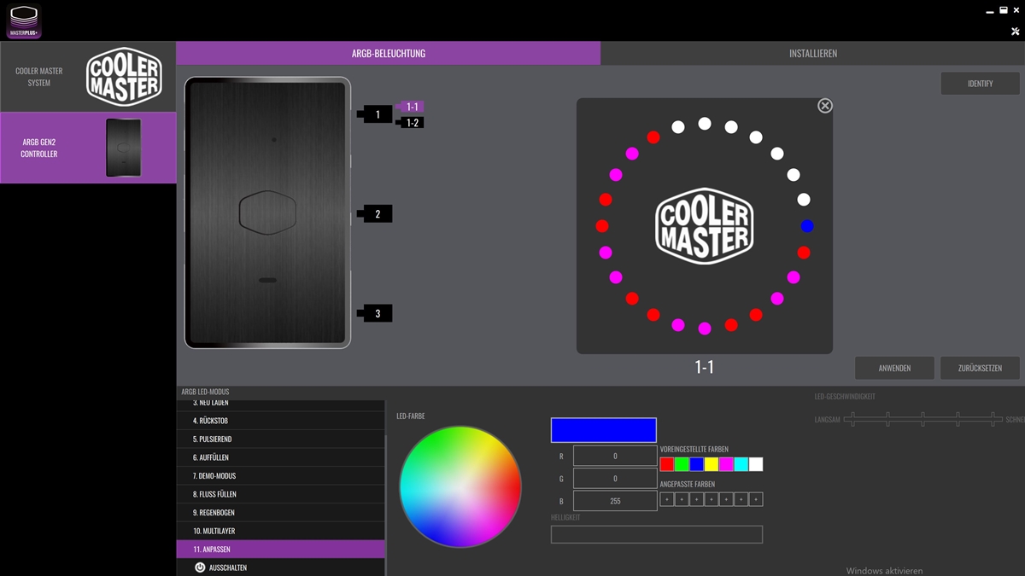
Task: Click the MasterPlus+ logo icon
Action: [24, 23]
